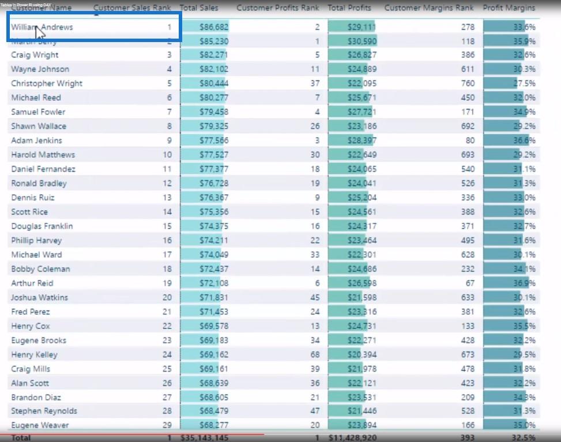Select customer Craig Mills
Image resolution: width=561 pixels, height=442 pixels.
(31, 369)
